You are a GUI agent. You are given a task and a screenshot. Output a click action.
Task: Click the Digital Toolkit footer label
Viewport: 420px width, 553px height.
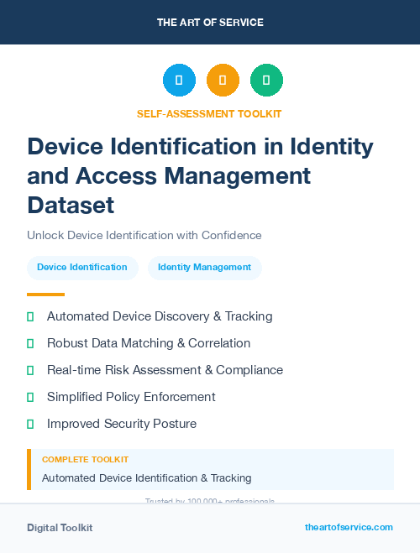[60, 528]
